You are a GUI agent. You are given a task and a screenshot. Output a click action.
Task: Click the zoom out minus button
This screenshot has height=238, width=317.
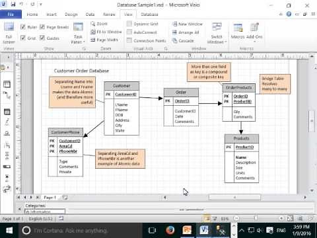pyautogui.click(x=236, y=219)
